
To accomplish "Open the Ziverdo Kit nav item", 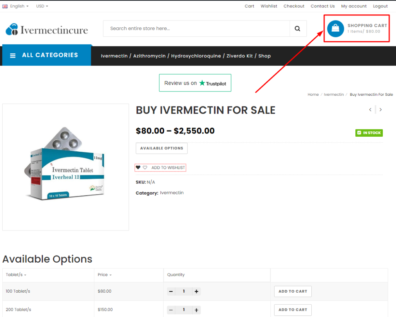I will pos(239,56).
